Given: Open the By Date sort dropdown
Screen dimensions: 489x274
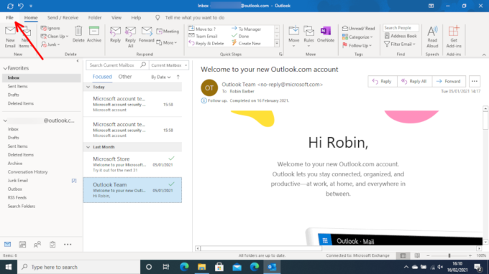Looking at the screenshot, I should point(161,77).
